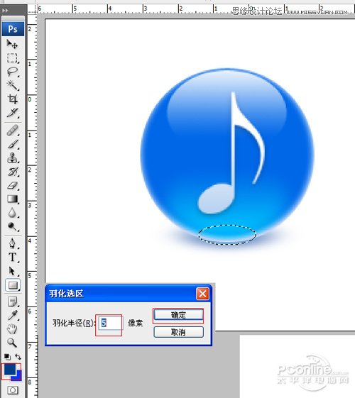Viewport: 355px width, 398px height.
Task: Select the Lasso tool
Action: [12, 72]
